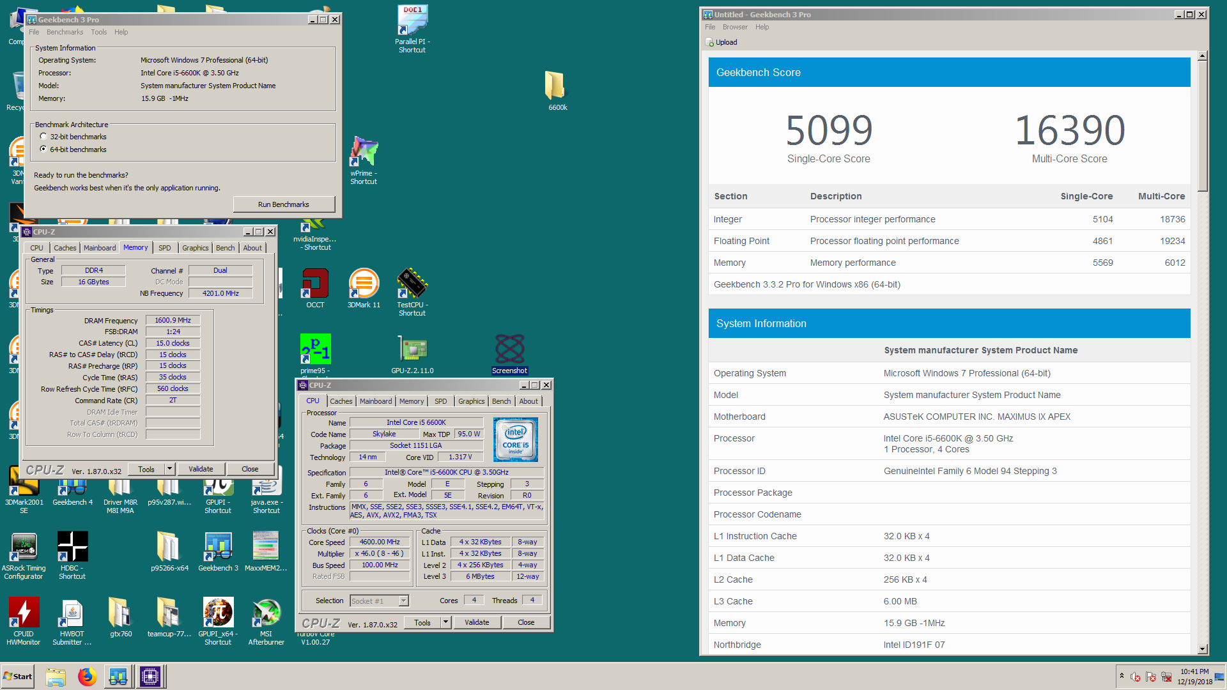This screenshot has height=690, width=1227.
Task: Open the Graphics tab in CPU-Z Memory window
Action: [195, 248]
